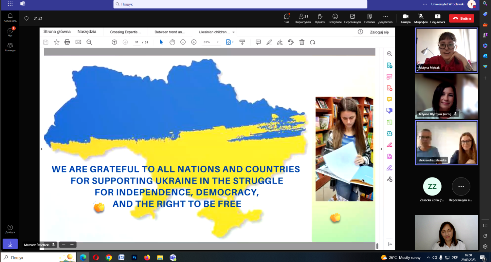Viewport: 491px width, 262px height.
Task: Open the Help option in sidebar
Action: (x=10, y=229)
